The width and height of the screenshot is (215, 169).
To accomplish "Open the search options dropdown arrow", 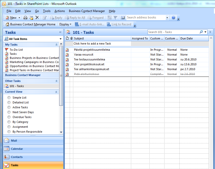I will [205, 32].
